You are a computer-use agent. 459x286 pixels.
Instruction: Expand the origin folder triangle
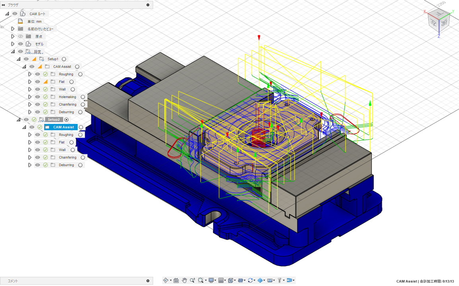[x=13, y=36]
